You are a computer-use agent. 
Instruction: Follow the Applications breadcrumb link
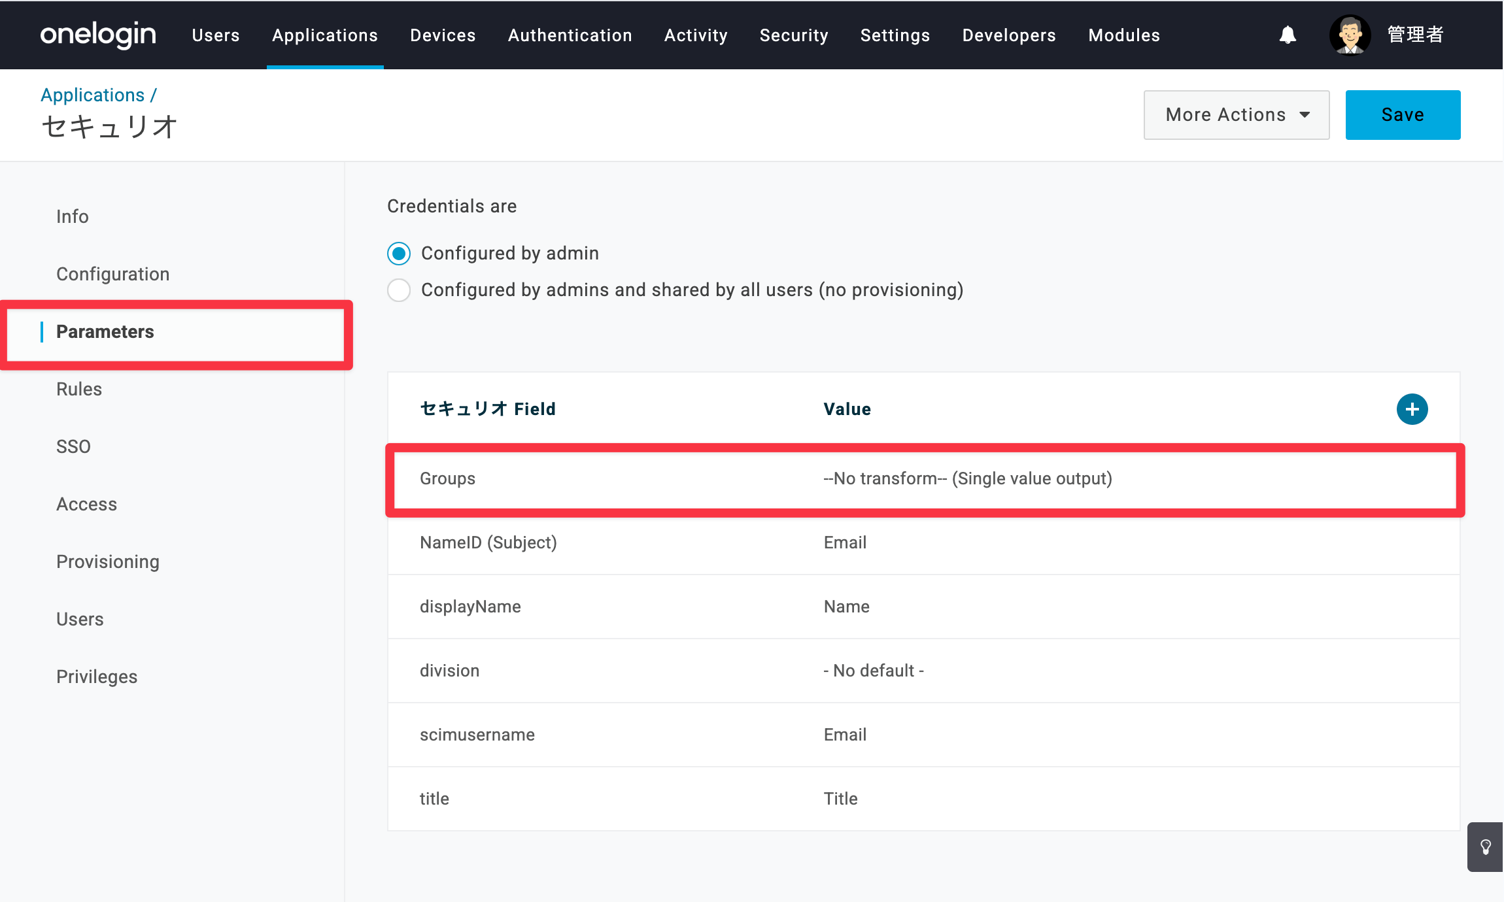pyautogui.click(x=92, y=95)
